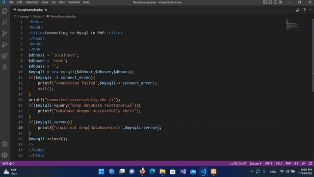Screen dimensions: 314x177
Task: Open errors and warnings problems indicator
Action: [8, 163]
